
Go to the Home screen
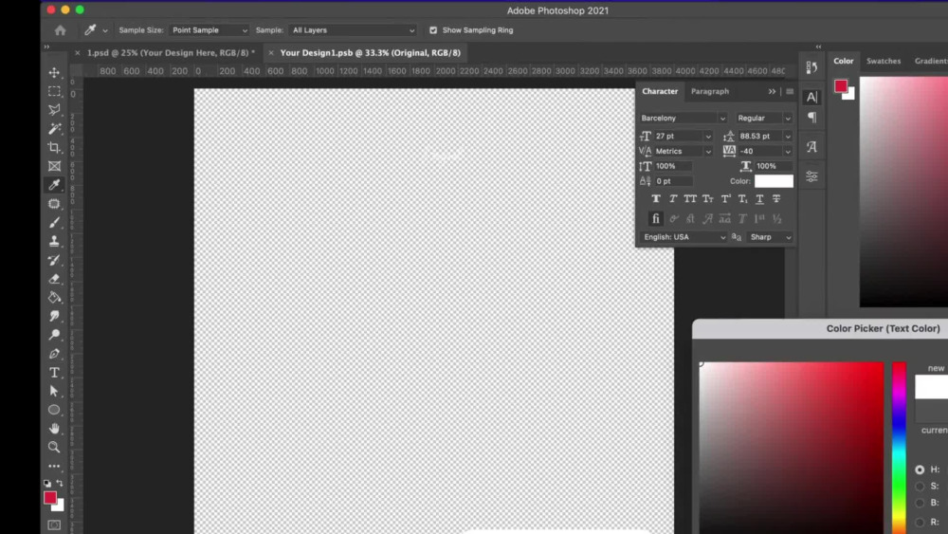click(60, 30)
